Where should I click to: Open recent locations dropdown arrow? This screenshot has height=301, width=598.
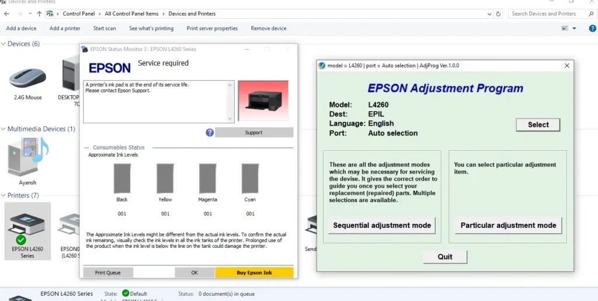click(x=30, y=13)
